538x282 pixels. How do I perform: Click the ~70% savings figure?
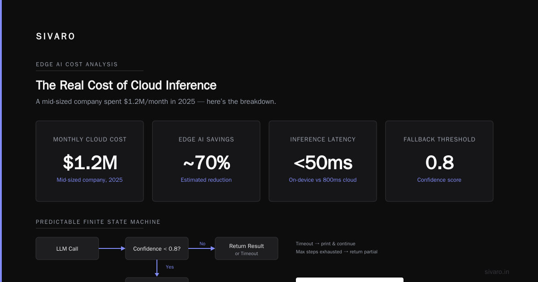tap(206, 163)
